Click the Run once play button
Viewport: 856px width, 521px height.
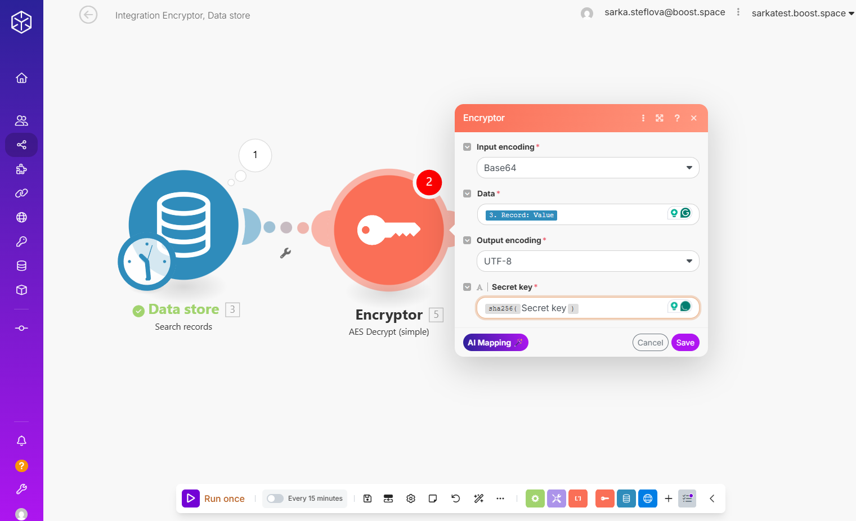[x=191, y=498]
